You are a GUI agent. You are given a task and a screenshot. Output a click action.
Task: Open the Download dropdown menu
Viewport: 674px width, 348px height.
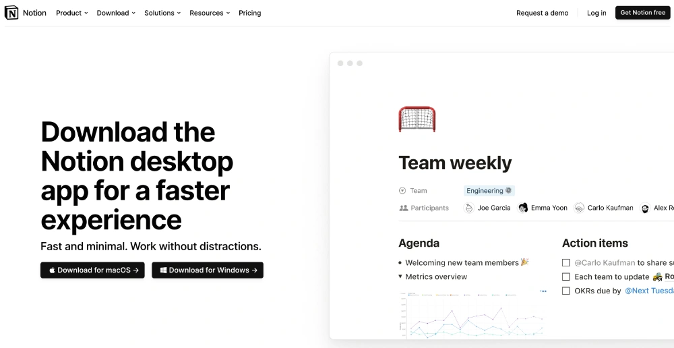tap(116, 13)
